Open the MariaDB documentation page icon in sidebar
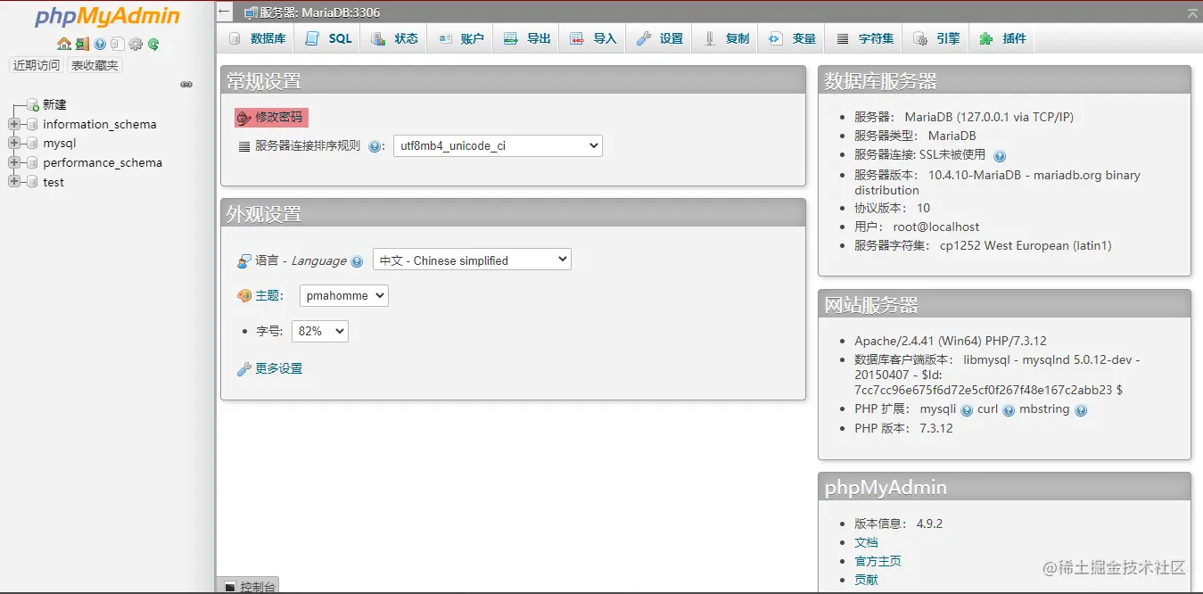 117,44
